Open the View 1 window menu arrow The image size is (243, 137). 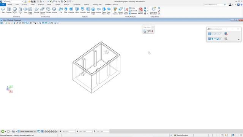click(1, 20)
